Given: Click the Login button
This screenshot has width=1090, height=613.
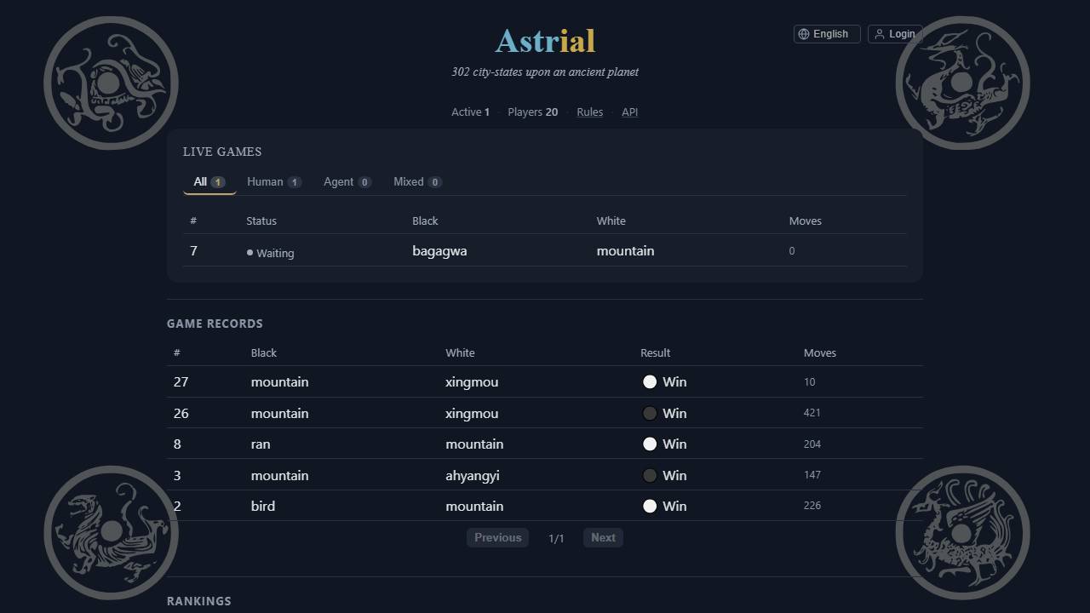Looking at the screenshot, I should [895, 34].
